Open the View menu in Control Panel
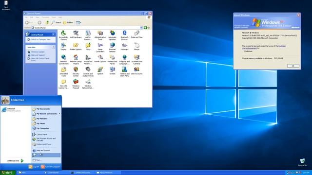The image size is (312, 175). [x=37, y=17]
